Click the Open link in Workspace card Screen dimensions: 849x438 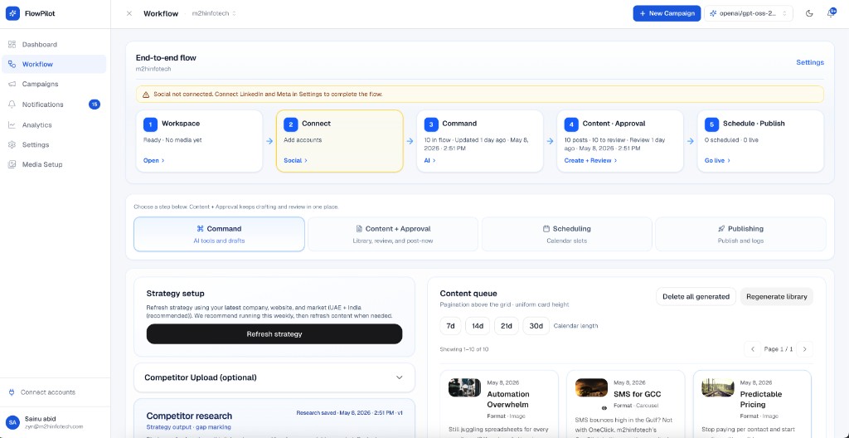[x=153, y=160]
